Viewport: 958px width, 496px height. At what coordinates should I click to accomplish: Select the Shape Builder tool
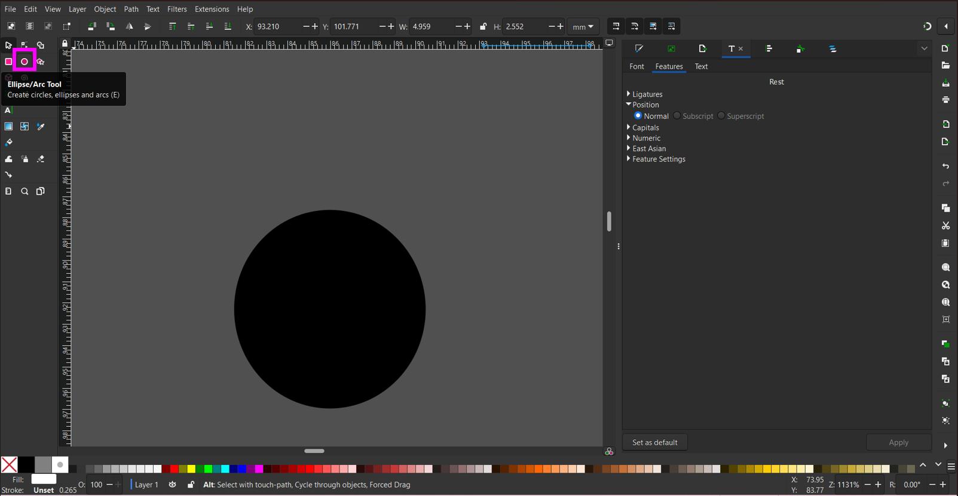click(41, 45)
